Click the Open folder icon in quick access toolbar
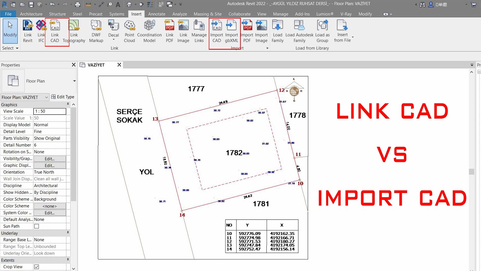The width and height of the screenshot is (481, 271). (x=22, y=5)
